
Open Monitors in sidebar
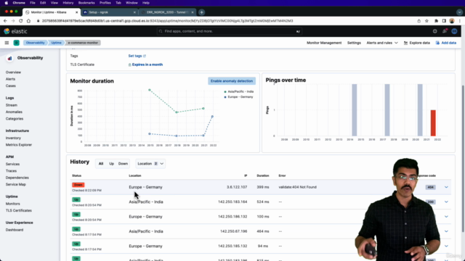click(13, 204)
